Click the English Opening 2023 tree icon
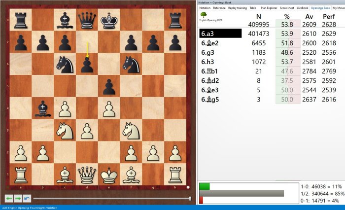This screenshot has height=210, width=345. (x=204, y=15)
